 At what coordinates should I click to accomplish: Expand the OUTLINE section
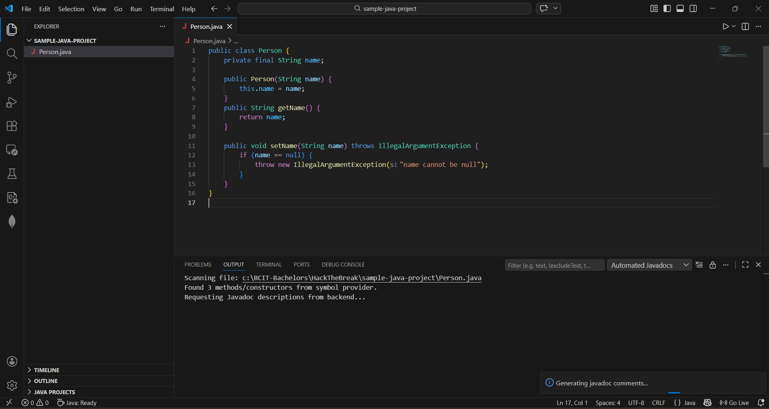46,381
